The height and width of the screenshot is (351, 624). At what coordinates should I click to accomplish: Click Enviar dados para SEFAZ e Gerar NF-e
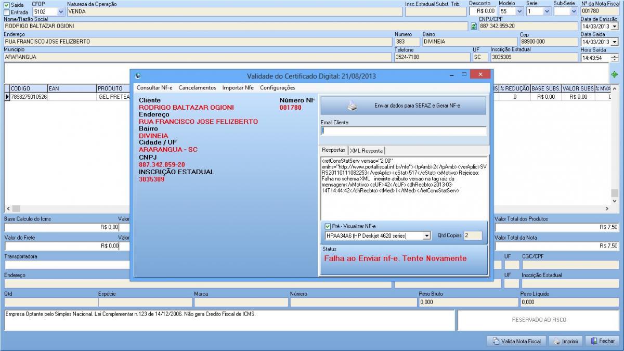[x=403, y=106]
